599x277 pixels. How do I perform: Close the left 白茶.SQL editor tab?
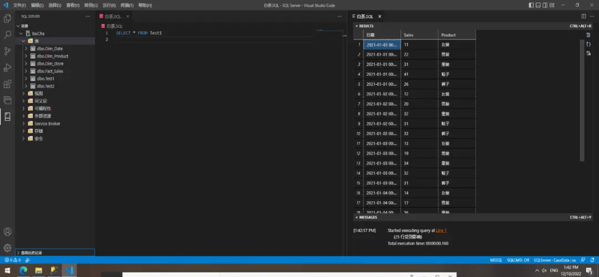pos(128,17)
